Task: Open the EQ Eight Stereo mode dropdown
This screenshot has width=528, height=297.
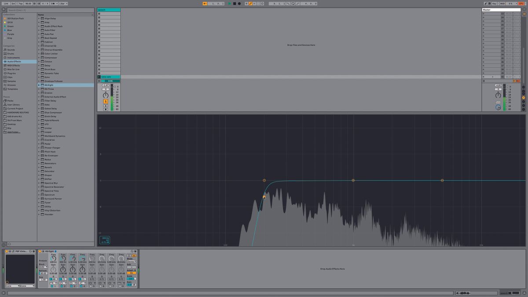Action: (131, 261)
